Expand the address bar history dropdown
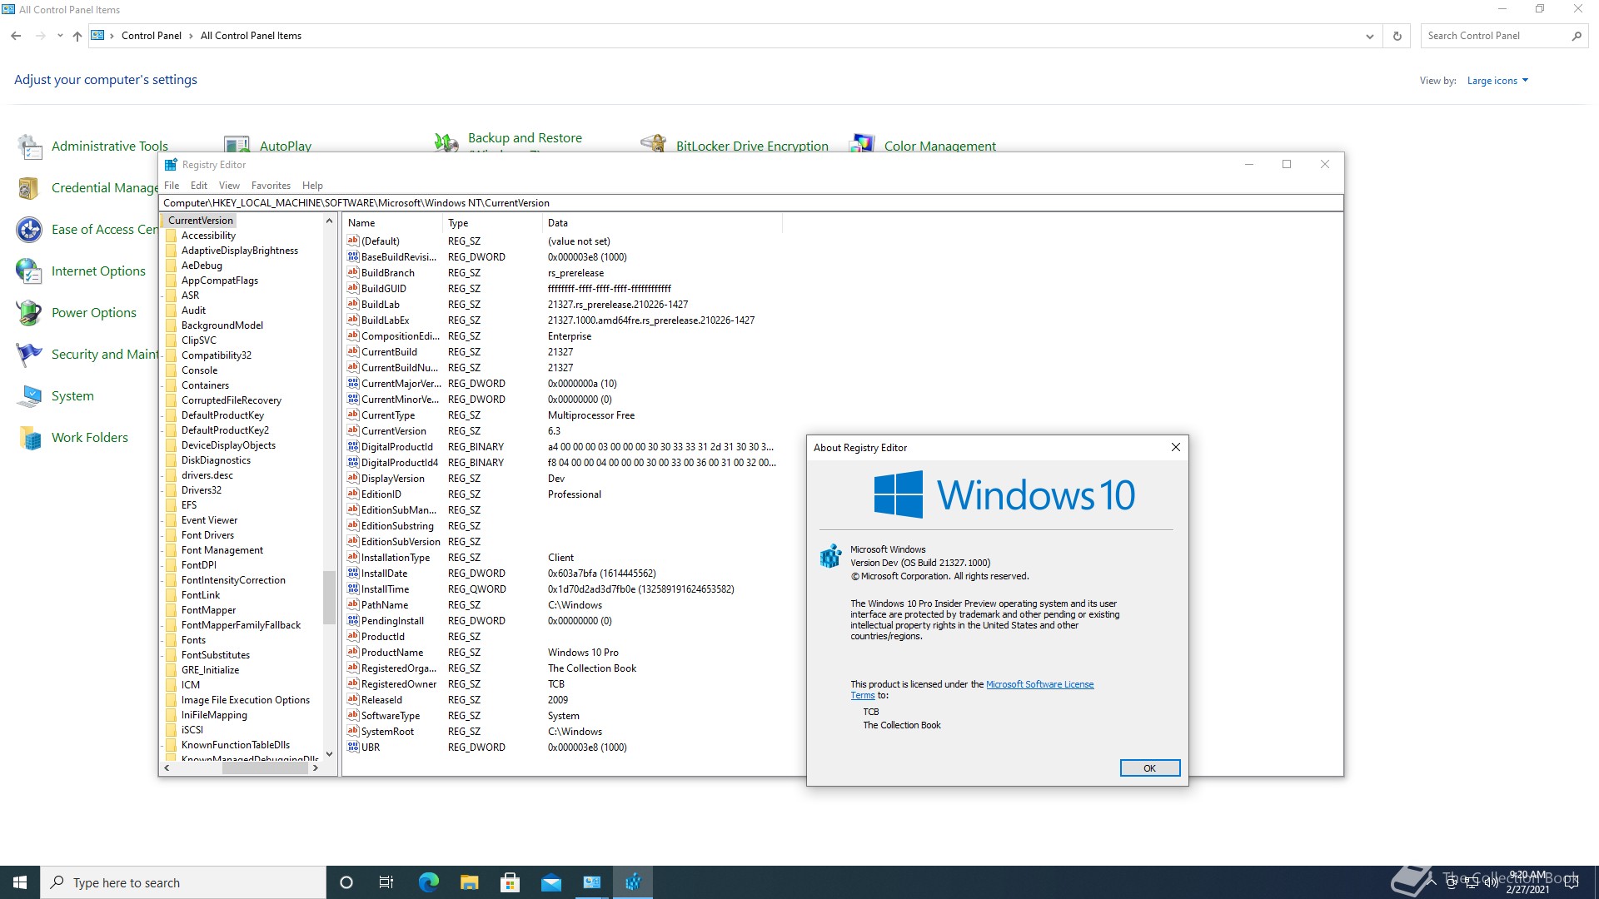The width and height of the screenshot is (1599, 899). (1370, 36)
